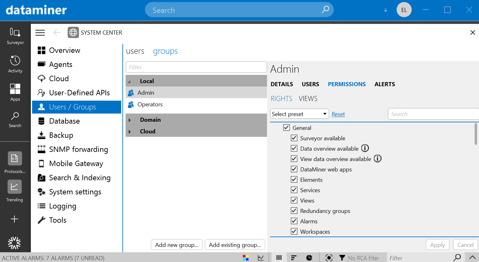
Task: Open the DETAILS tab
Action: pos(282,84)
